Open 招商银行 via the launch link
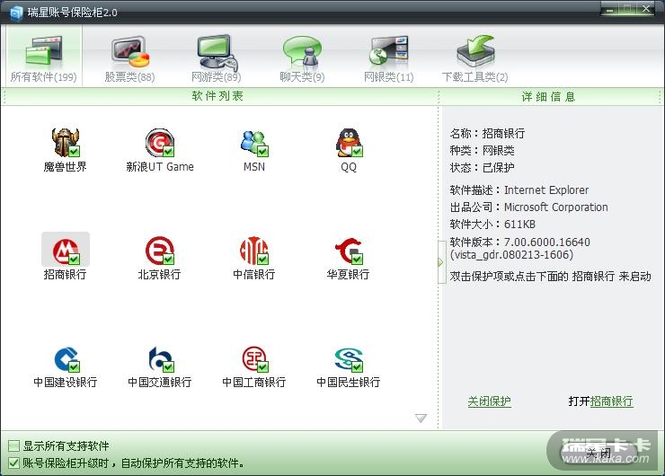The height and width of the screenshot is (476, 665). (611, 401)
